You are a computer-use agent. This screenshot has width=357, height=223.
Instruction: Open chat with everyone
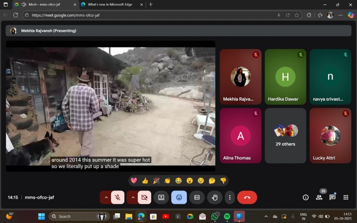click(332, 197)
